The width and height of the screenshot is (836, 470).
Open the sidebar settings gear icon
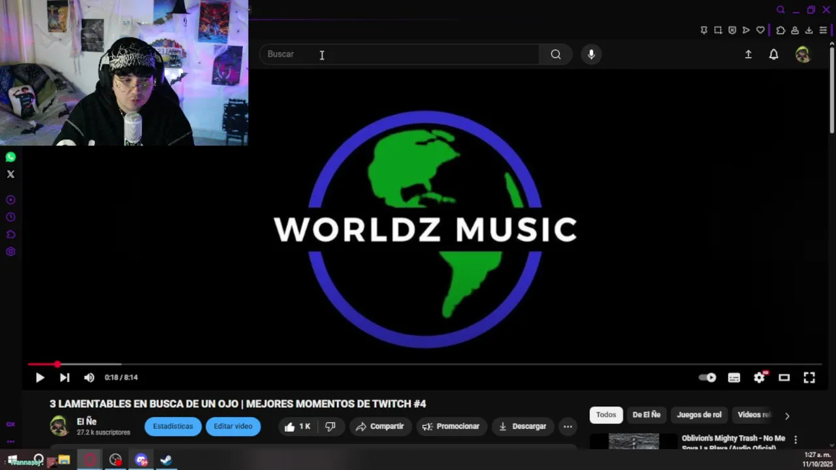point(10,251)
